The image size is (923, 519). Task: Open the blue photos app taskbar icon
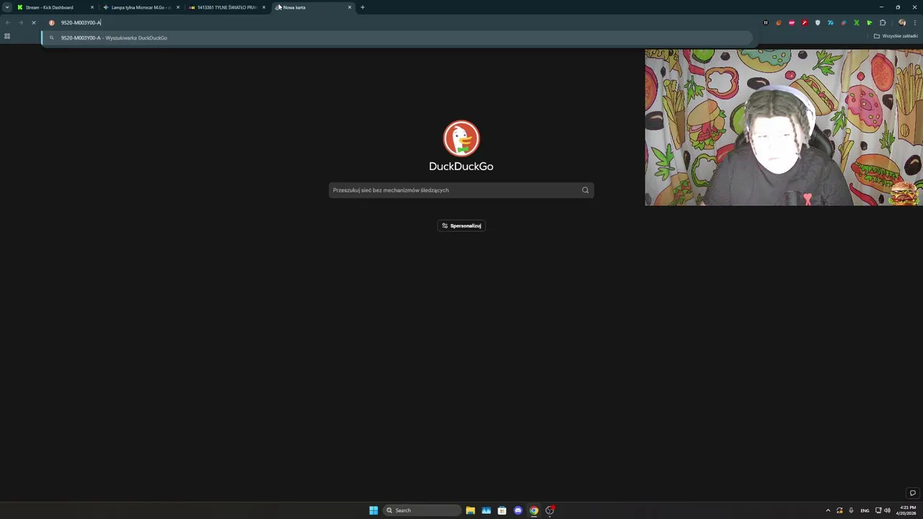486,510
